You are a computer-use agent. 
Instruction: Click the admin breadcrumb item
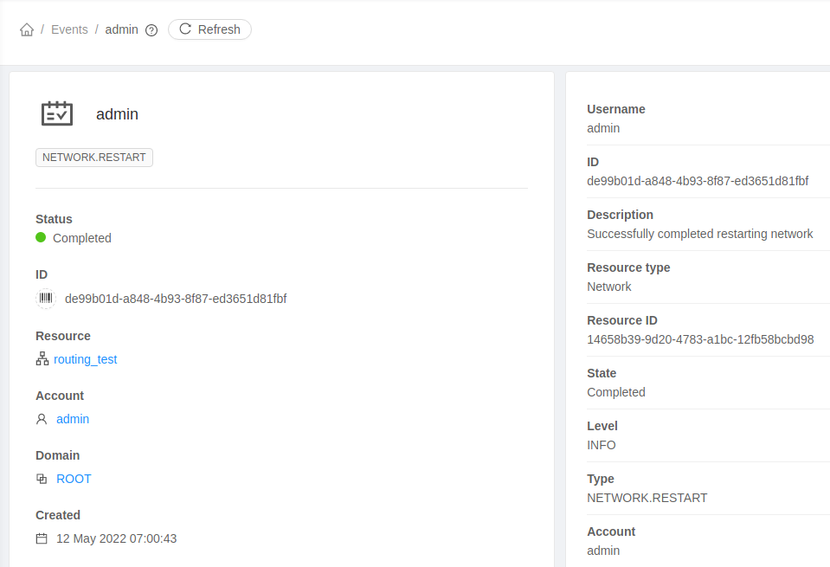(121, 29)
